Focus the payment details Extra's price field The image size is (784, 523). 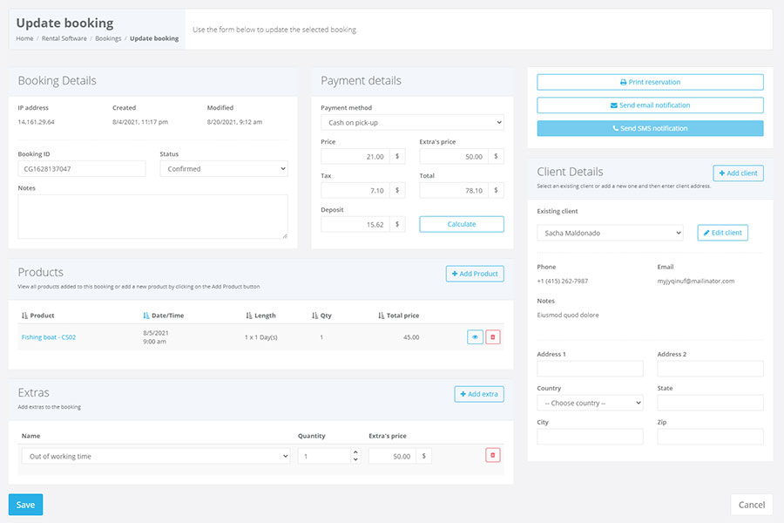coord(454,156)
